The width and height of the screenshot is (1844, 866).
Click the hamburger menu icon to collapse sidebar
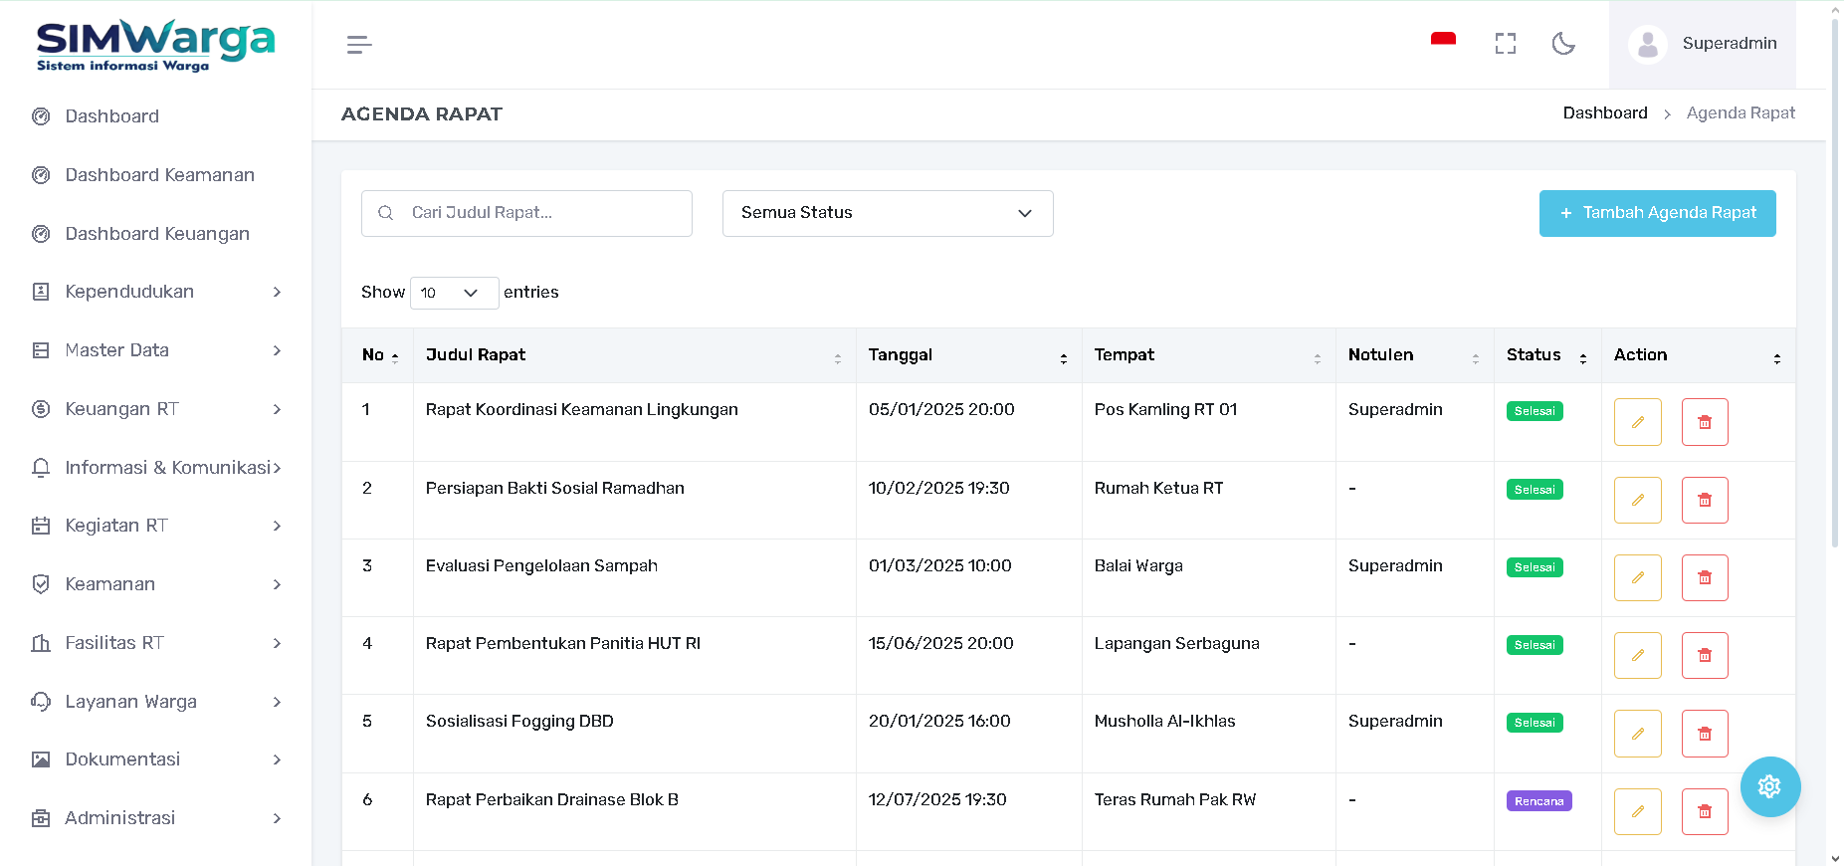click(358, 45)
